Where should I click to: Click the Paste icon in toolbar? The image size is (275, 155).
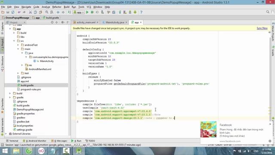40,12
